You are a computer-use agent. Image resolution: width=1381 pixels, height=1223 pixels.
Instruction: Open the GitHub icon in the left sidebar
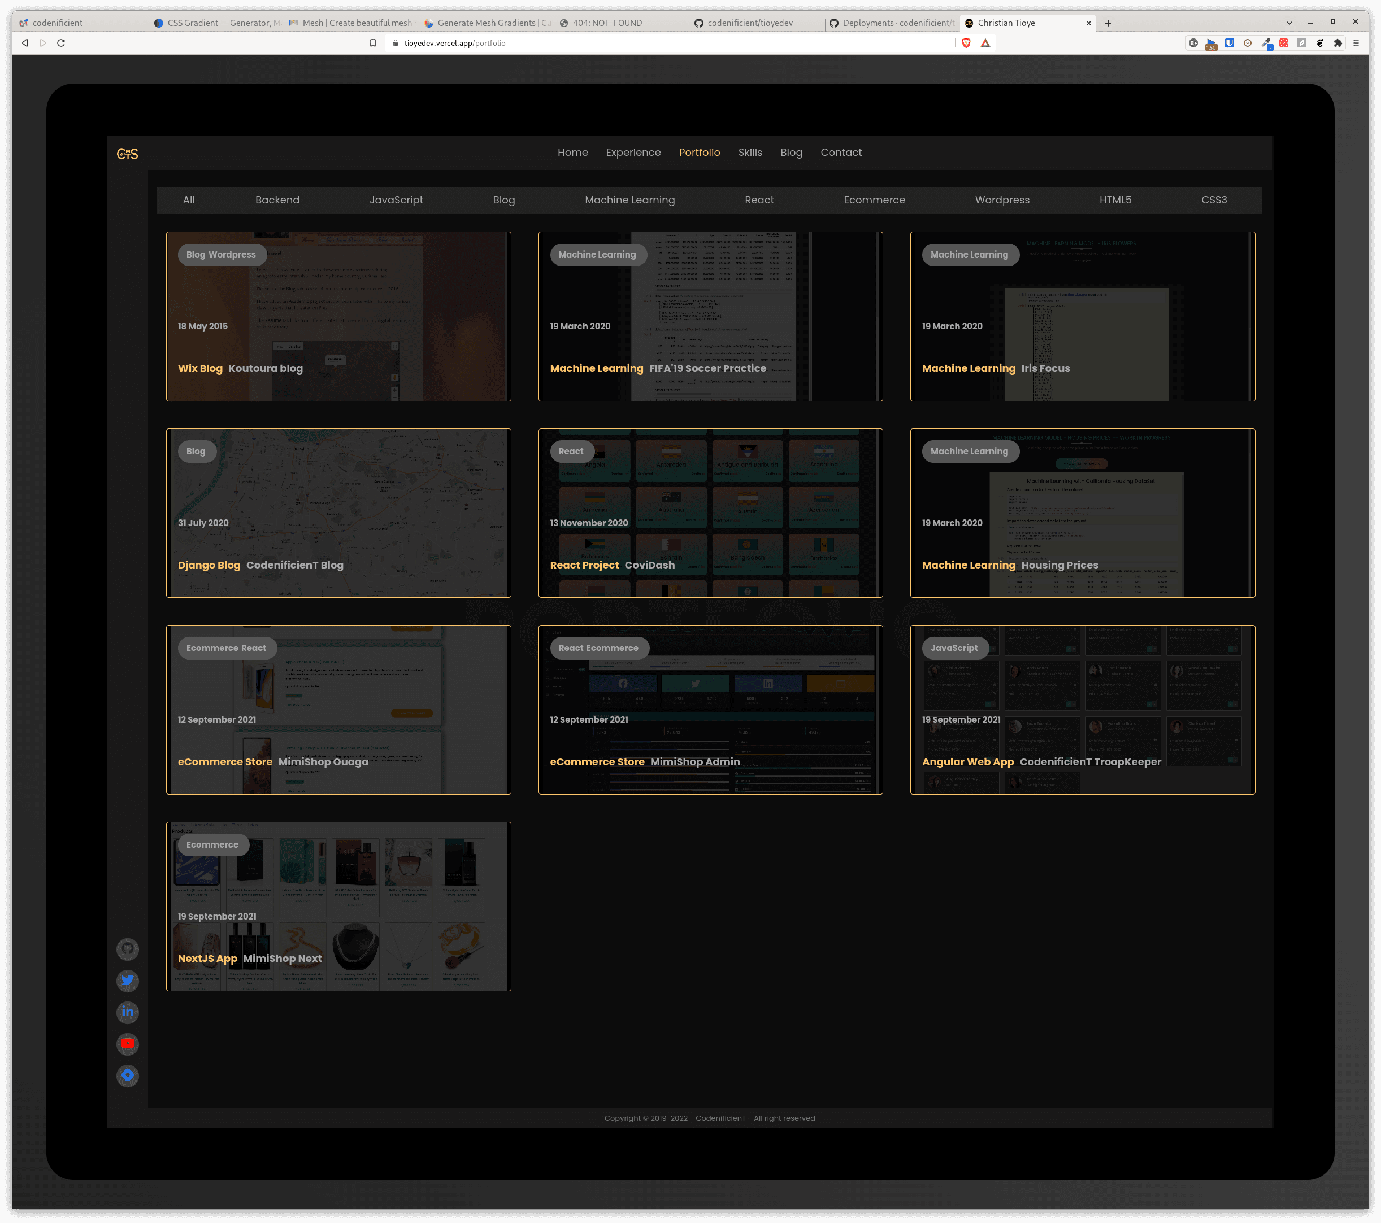pos(128,949)
